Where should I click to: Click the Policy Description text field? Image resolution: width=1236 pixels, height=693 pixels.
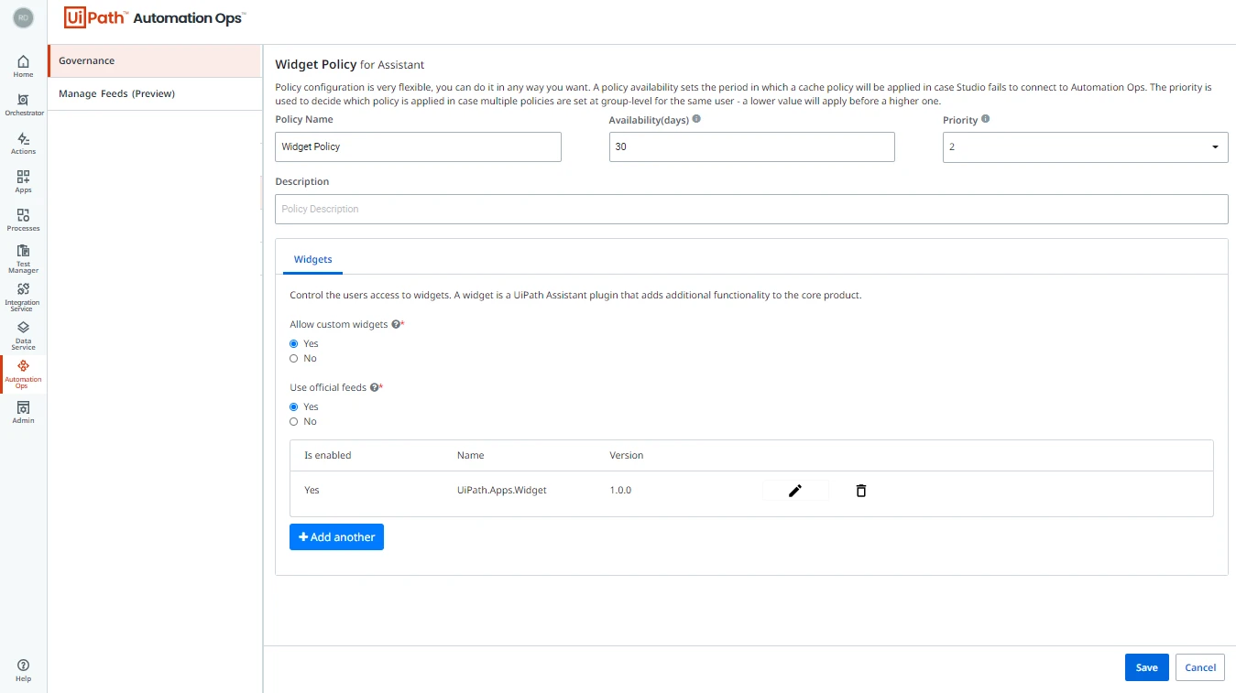(x=751, y=210)
